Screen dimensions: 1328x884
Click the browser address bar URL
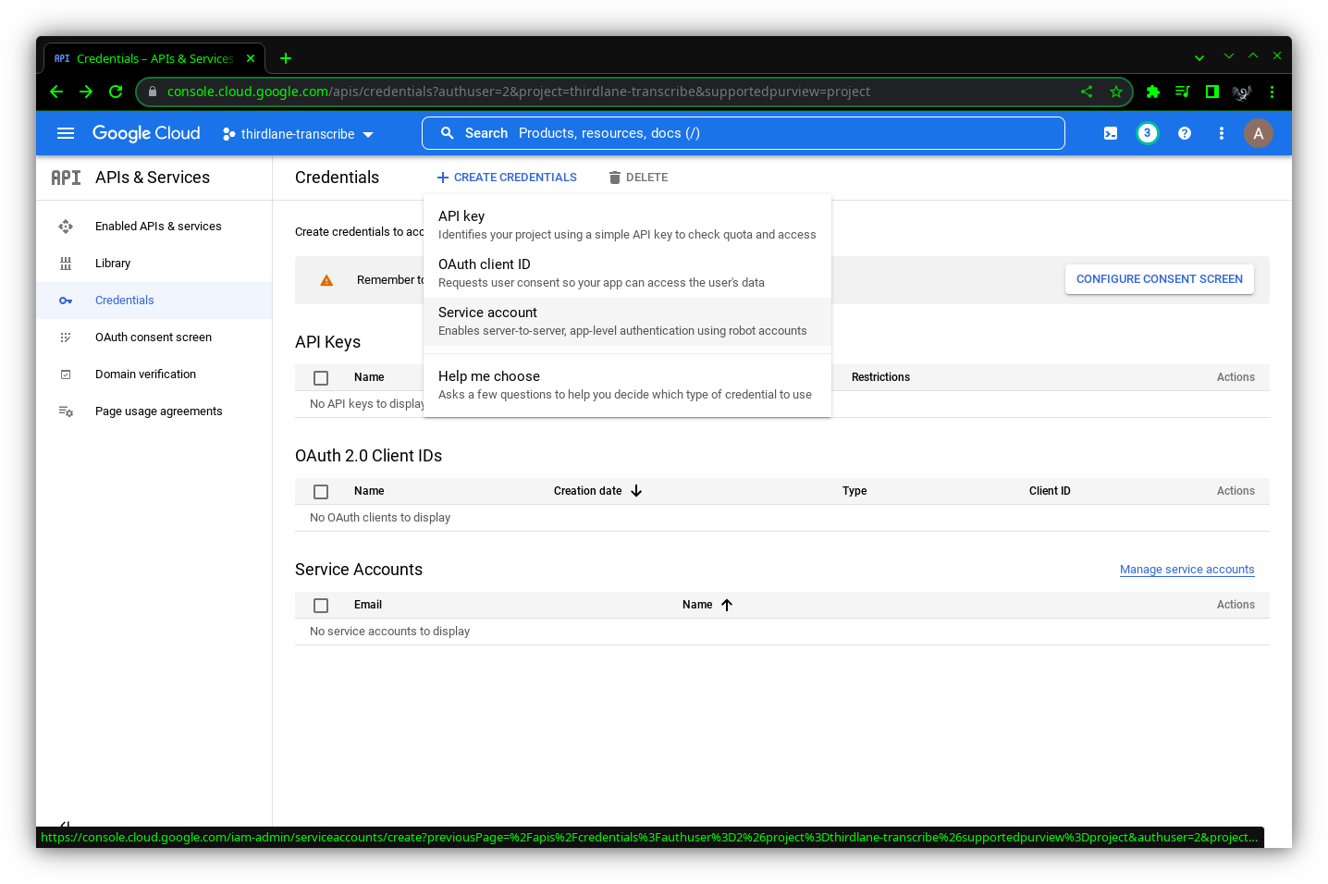[x=518, y=92]
